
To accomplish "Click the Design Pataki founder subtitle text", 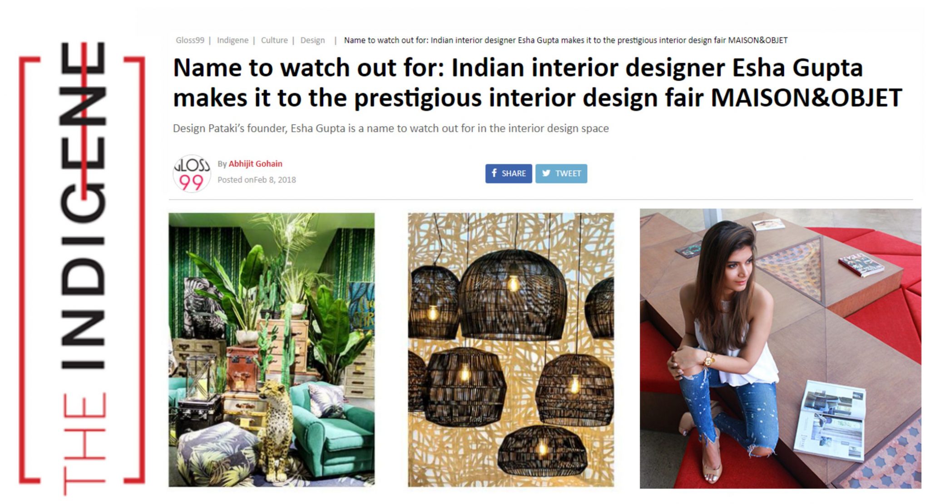I will click(391, 129).
